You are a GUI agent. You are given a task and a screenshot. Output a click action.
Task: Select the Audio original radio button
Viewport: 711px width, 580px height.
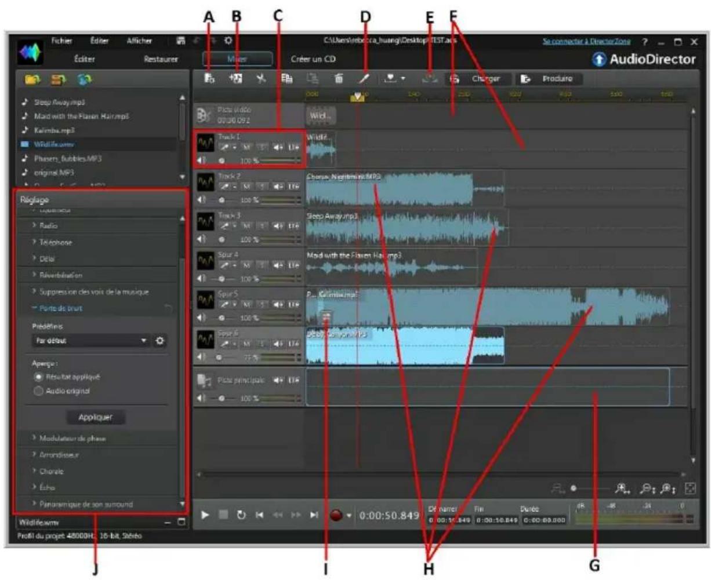click(39, 391)
